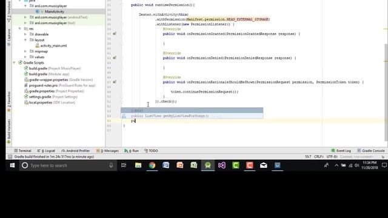
Task: Open the Favorites side panel
Action: coord(9,102)
